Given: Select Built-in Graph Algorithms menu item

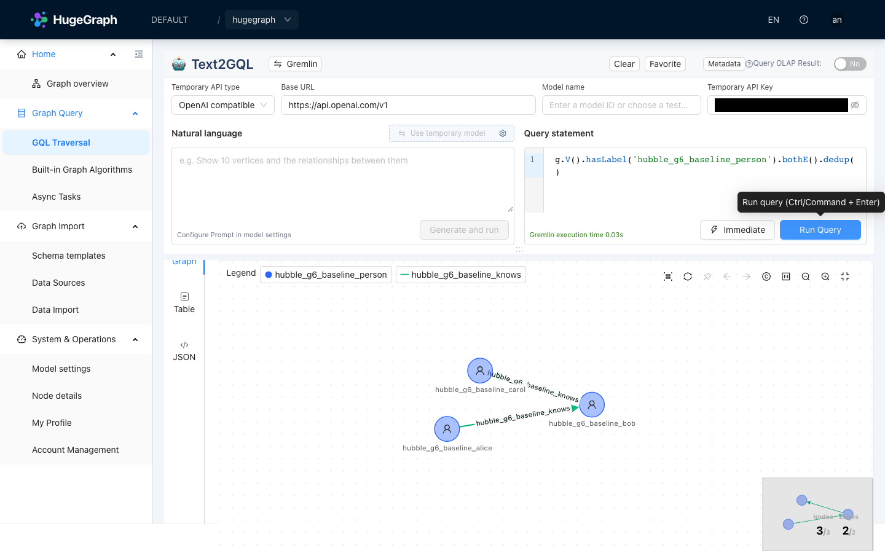Looking at the screenshot, I should (x=76, y=170).
